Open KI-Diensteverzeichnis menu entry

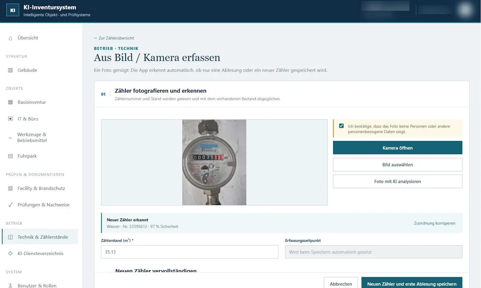[40, 254]
